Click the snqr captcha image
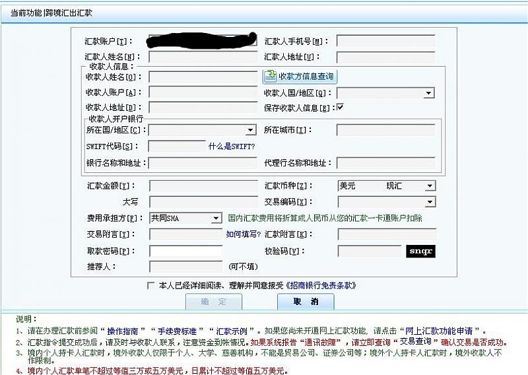Image resolution: width=528 pixels, height=375 pixels. click(x=420, y=251)
